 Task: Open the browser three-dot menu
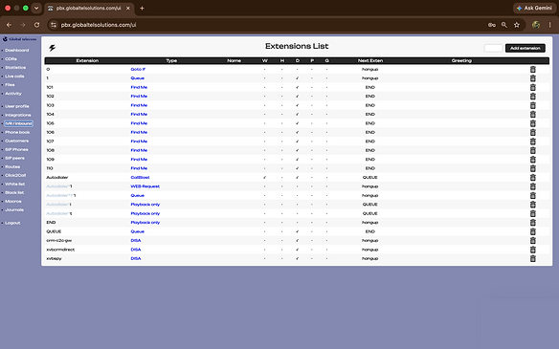[549, 25]
